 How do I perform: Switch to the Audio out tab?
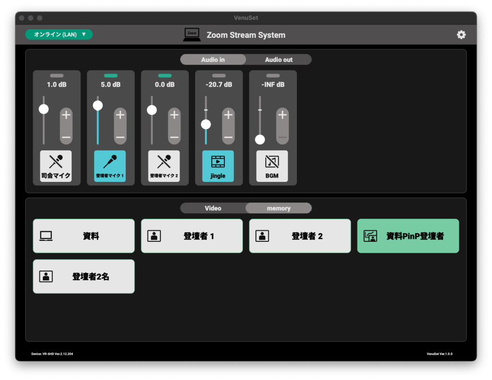279,60
